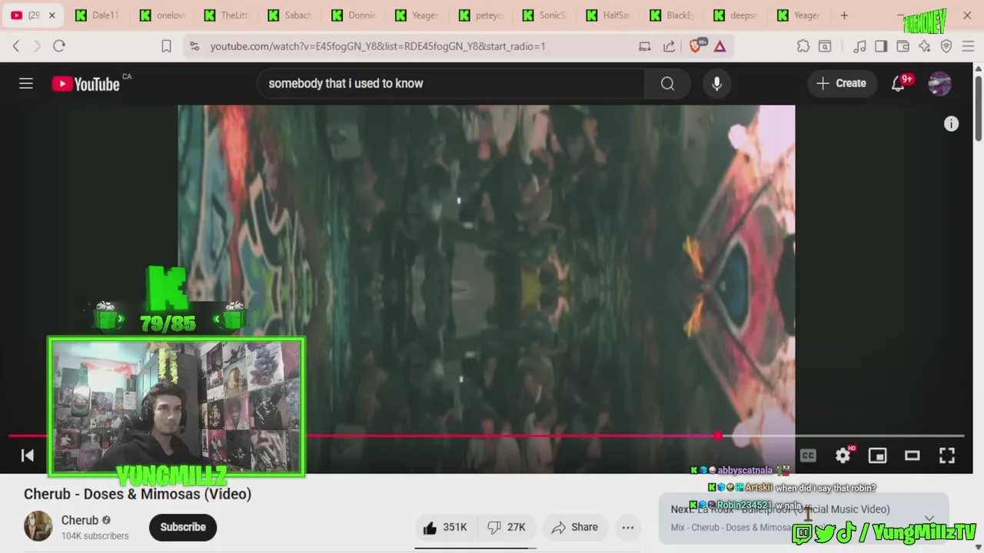Open the Brave Shields lion icon
This screenshot has width=984, height=553.
coord(696,46)
